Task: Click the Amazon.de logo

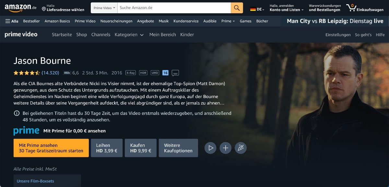Action: coord(20,7)
